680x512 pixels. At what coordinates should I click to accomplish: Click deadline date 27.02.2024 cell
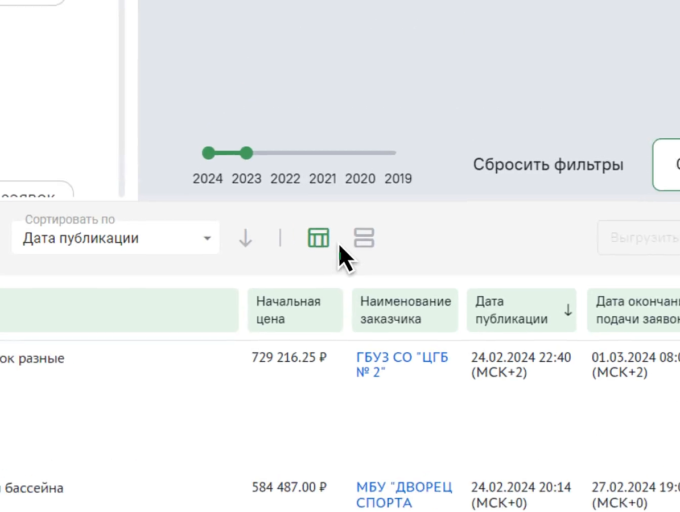pyautogui.click(x=636, y=495)
